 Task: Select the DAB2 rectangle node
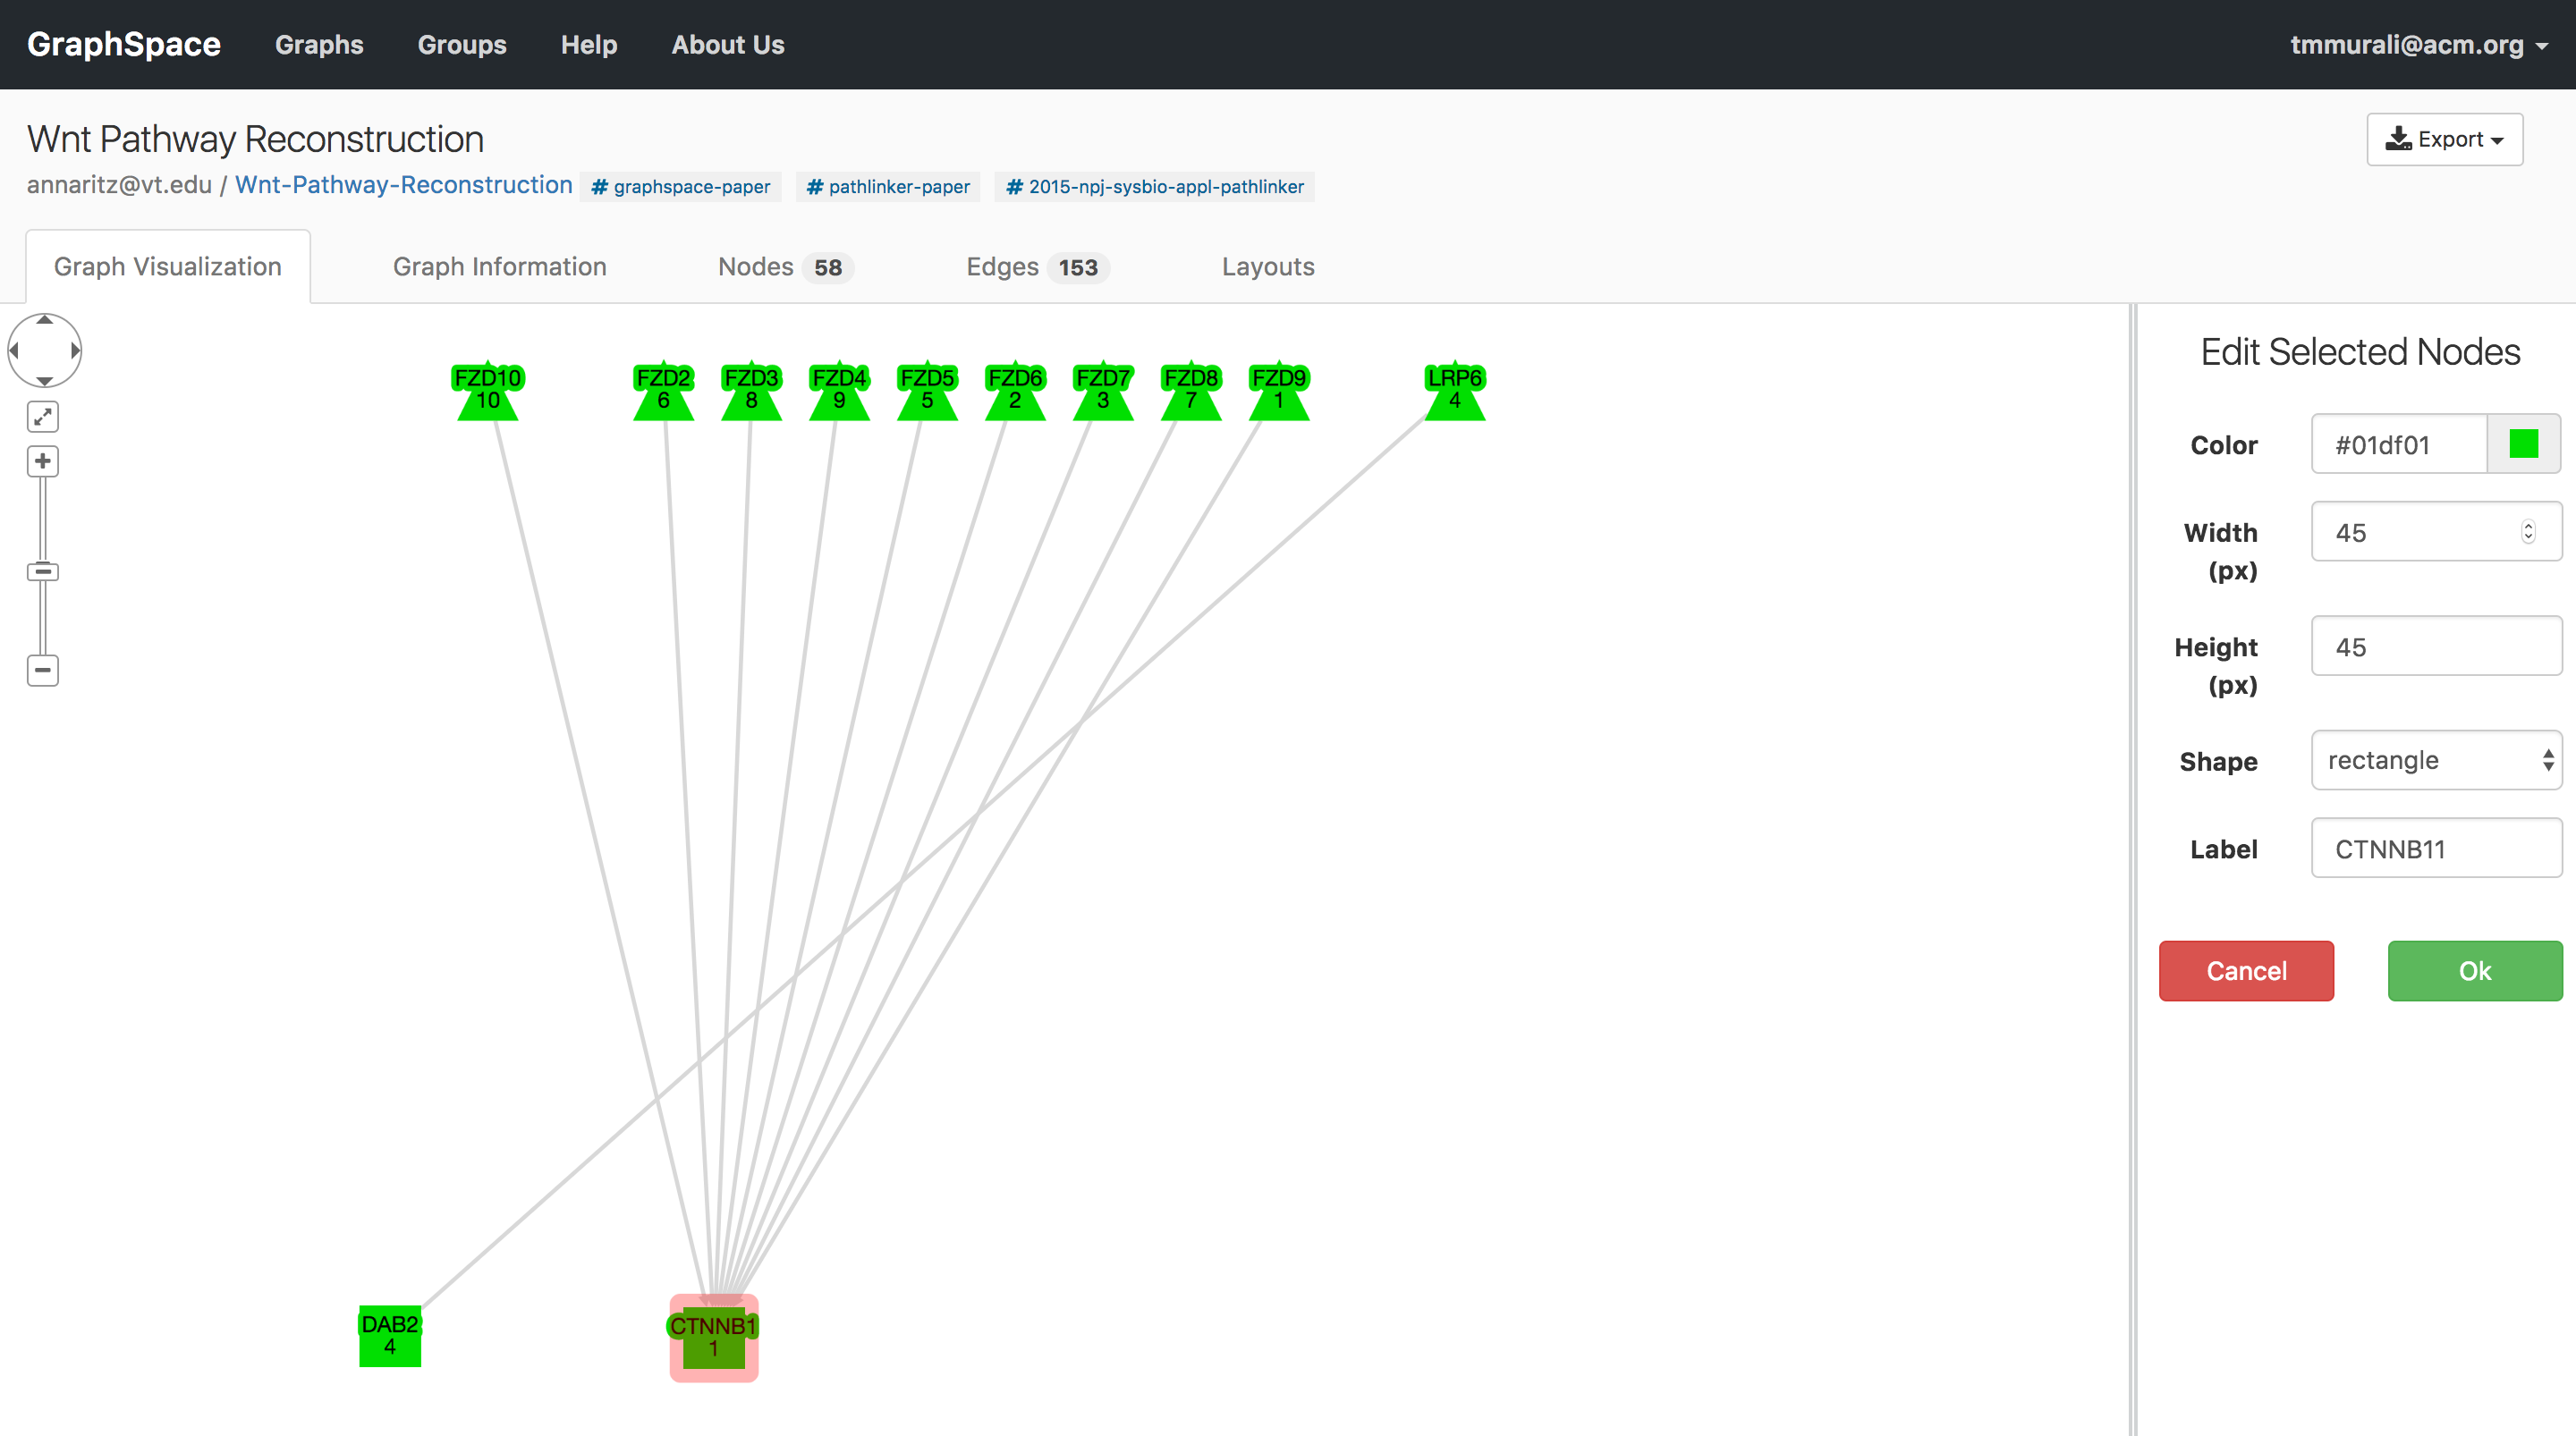[390, 1336]
